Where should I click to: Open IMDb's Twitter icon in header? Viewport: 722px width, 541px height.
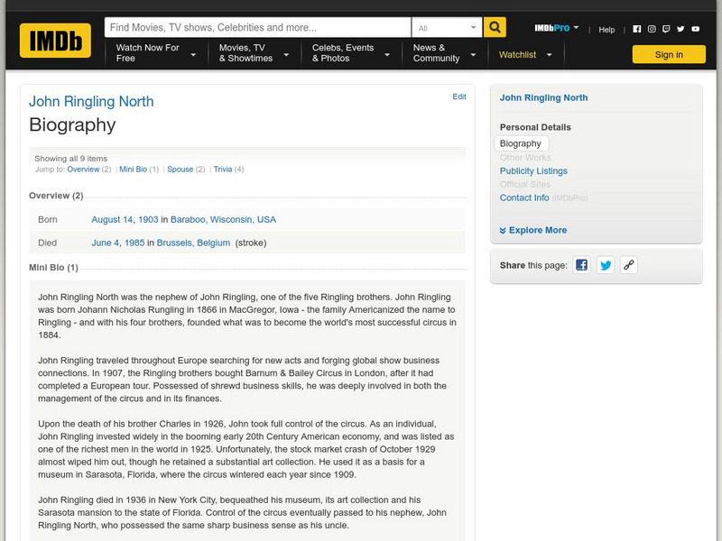tap(680, 29)
